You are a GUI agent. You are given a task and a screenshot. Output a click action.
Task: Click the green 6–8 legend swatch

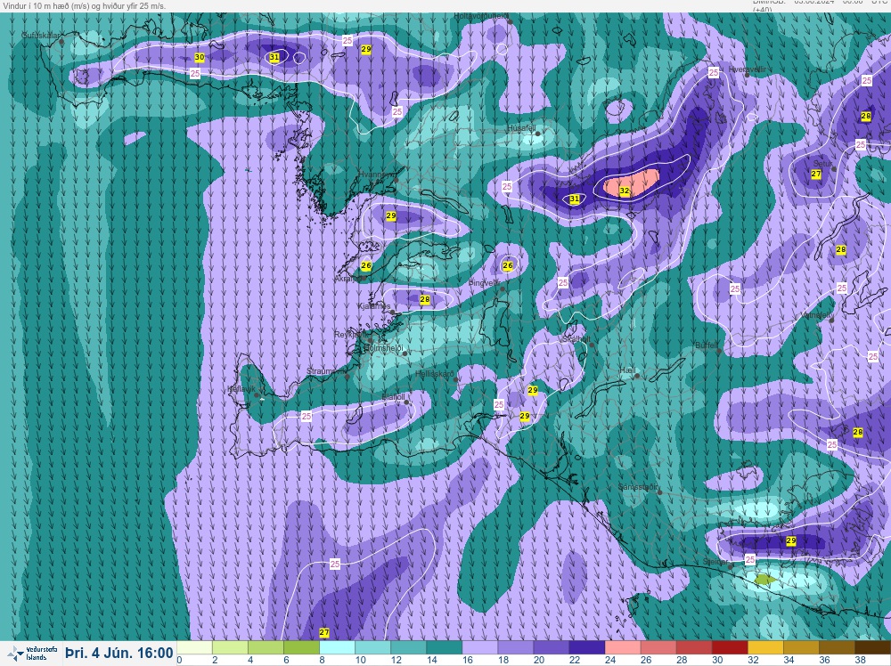point(302,647)
